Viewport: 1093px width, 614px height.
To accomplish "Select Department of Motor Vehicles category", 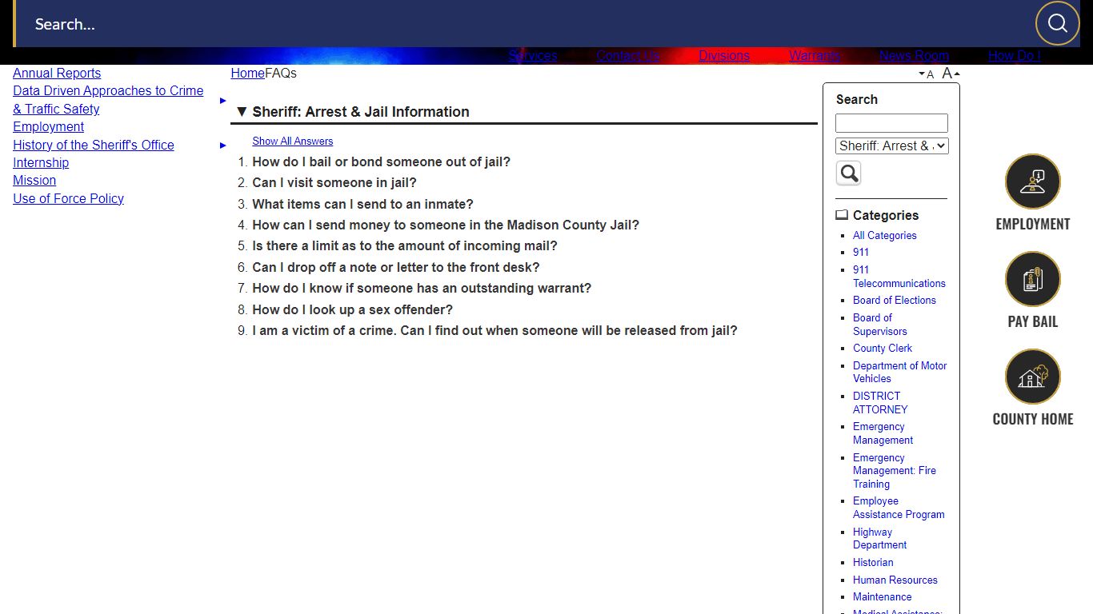I will pos(899,373).
